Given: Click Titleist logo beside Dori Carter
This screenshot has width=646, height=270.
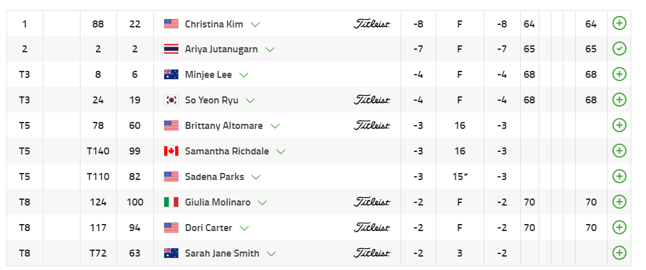Looking at the screenshot, I should point(372,228).
